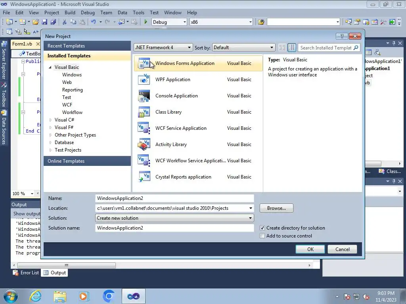Click the Open File folder icon
Viewport: 406px width, 304px height.
(x=36, y=22)
